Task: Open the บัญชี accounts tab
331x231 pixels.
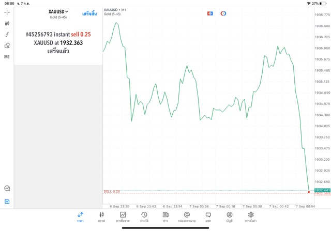Action: (229, 217)
